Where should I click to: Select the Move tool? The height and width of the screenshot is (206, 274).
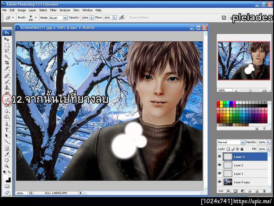coord(7,40)
